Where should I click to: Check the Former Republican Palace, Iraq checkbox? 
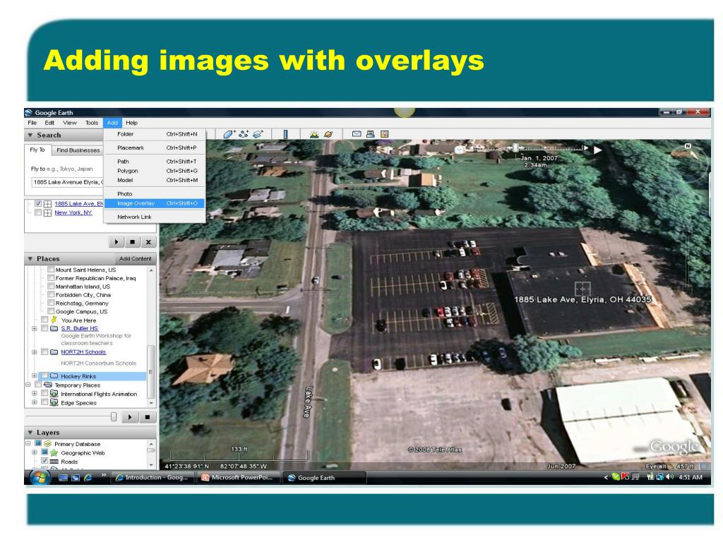coord(51,278)
